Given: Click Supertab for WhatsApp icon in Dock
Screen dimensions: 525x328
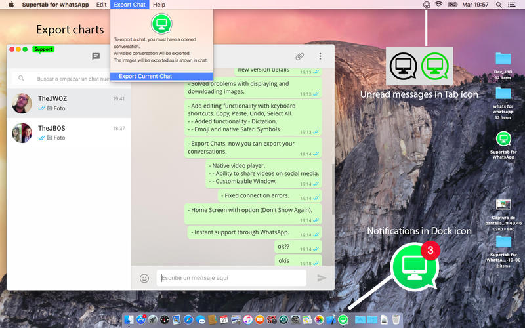Looking at the screenshot, I should (343, 319).
